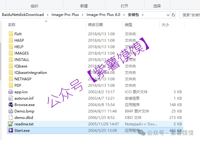Click the demo.dbd file icon
The width and height of the screenshot is (200, 141).
click(x=10, y=118)
